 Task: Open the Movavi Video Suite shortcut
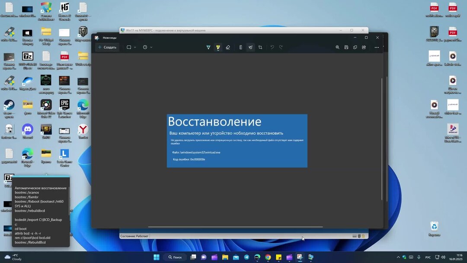coord(46,109)
